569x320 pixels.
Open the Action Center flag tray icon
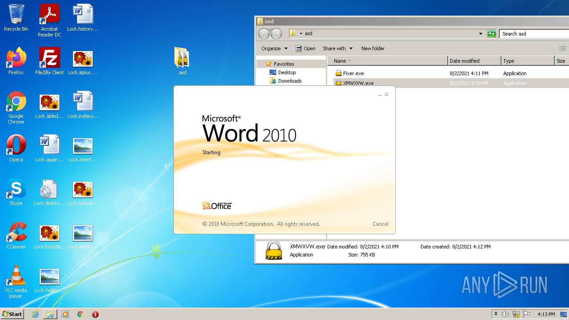coord(527,314)
